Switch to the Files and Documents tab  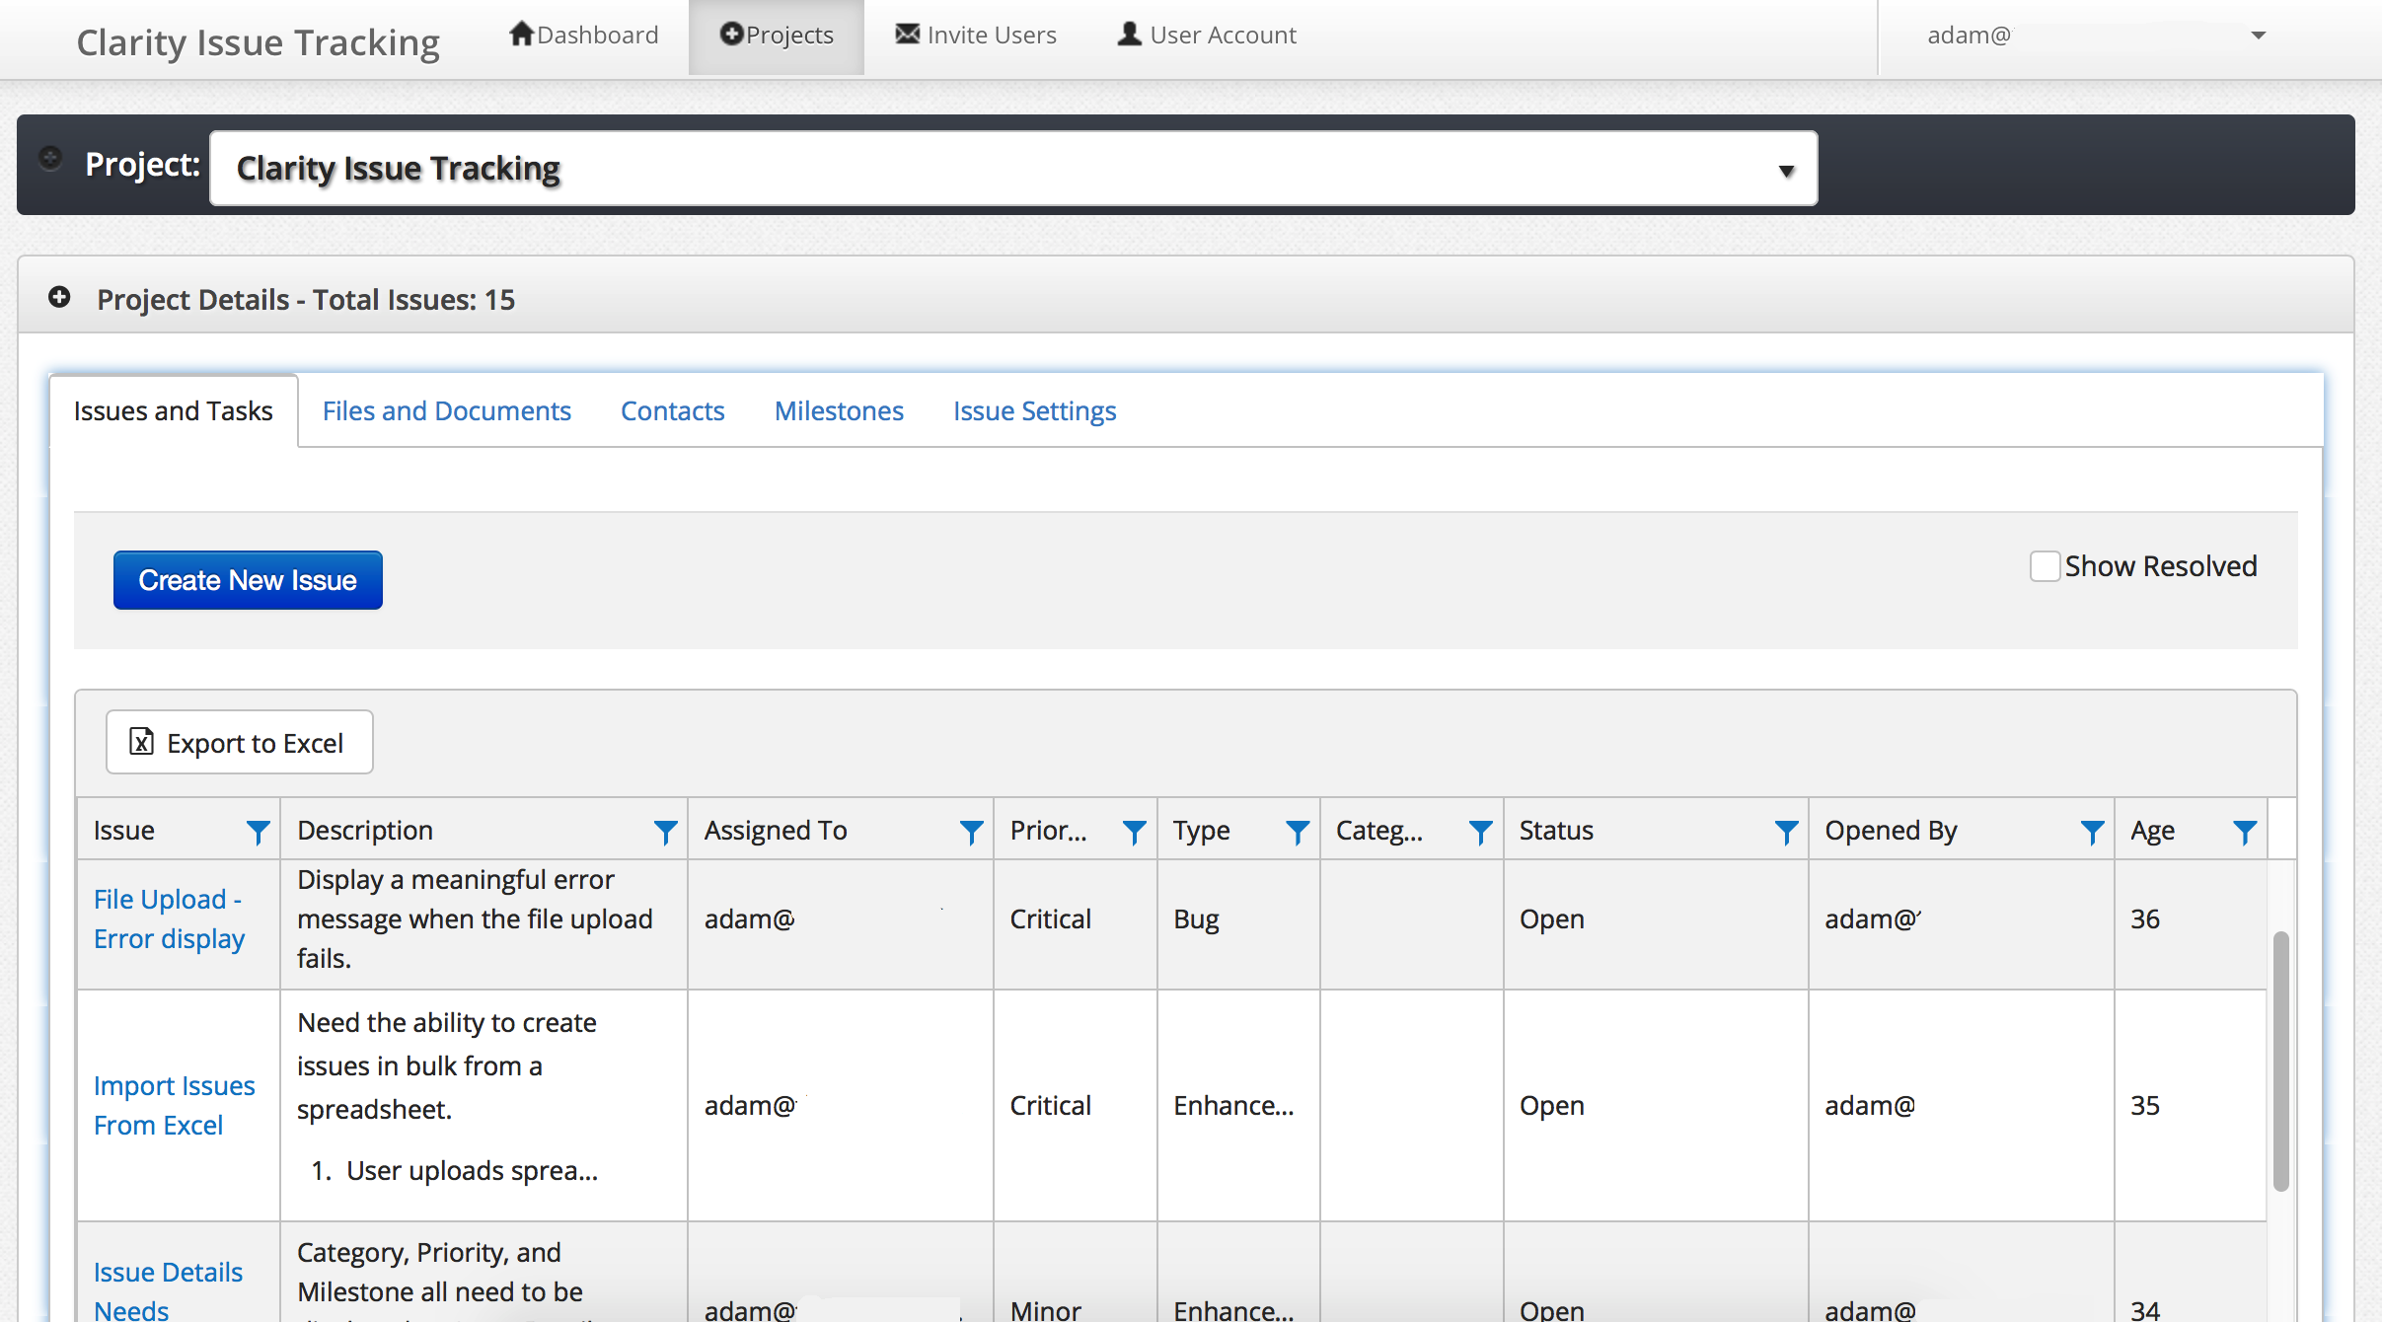coord(446,410)
